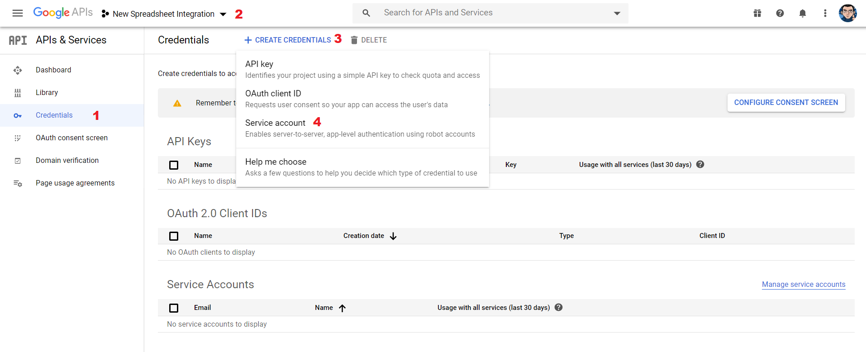866x352 pixels.
Task: Open user account avatar
Action: coord(847,13)
